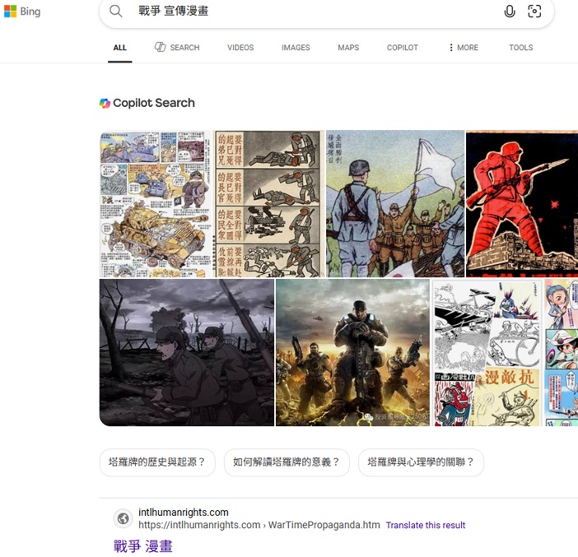578x557 pixels.
Task: Click the Translate this result link
Action: pos(426,525)
